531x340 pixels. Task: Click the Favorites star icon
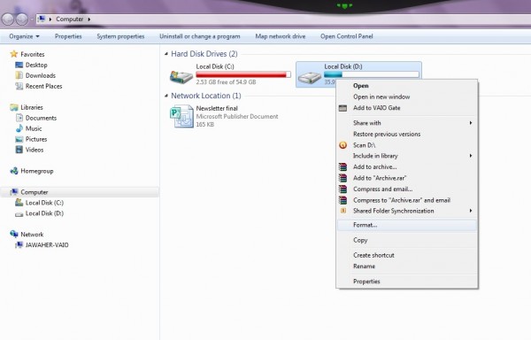pyautogui.click(x=14, y=54)
